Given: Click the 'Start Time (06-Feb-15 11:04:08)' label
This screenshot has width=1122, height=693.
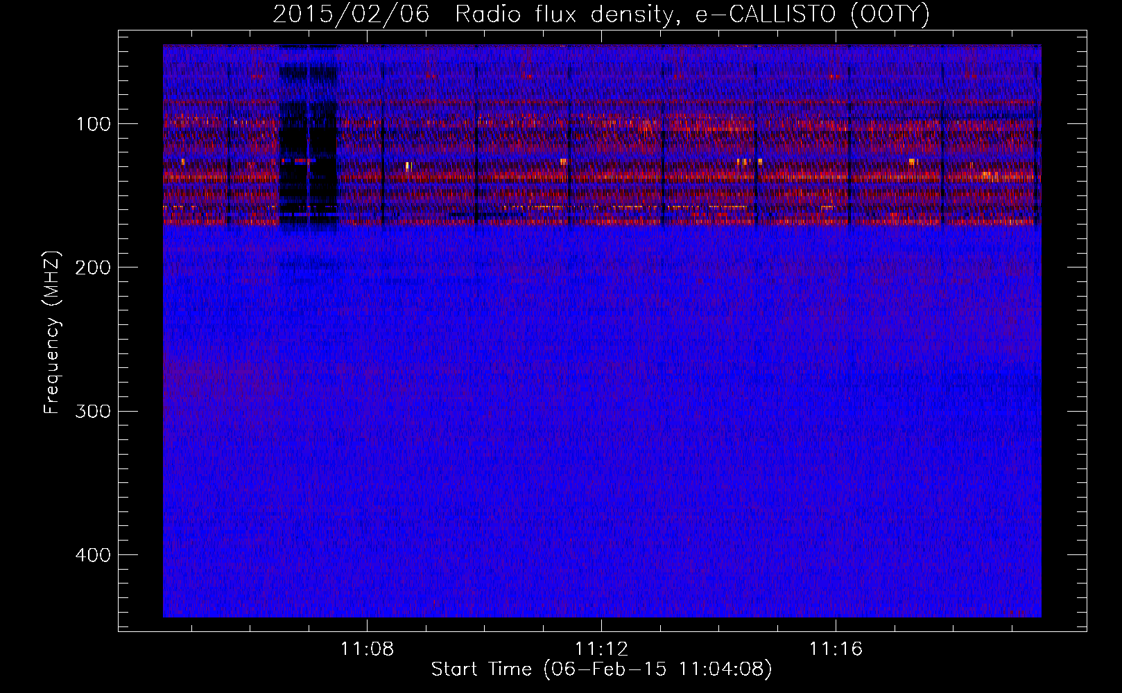Looking at the screenshot, I should coord(601,669).
